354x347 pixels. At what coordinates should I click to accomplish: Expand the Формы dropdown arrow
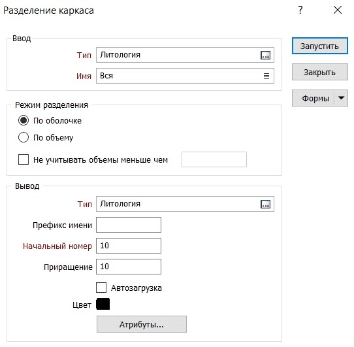coord(342,98)
